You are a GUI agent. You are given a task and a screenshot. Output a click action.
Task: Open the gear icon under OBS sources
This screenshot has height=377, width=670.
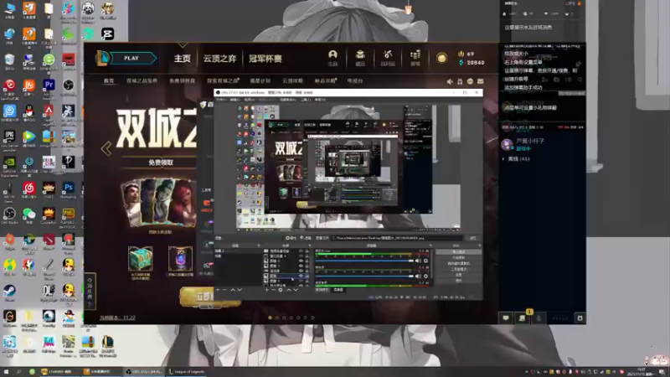(x=281, y=290)
